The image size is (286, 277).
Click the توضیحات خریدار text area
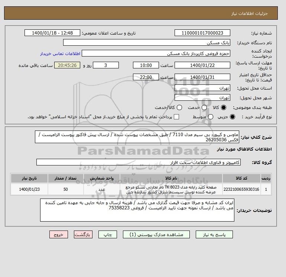point(137,210)
